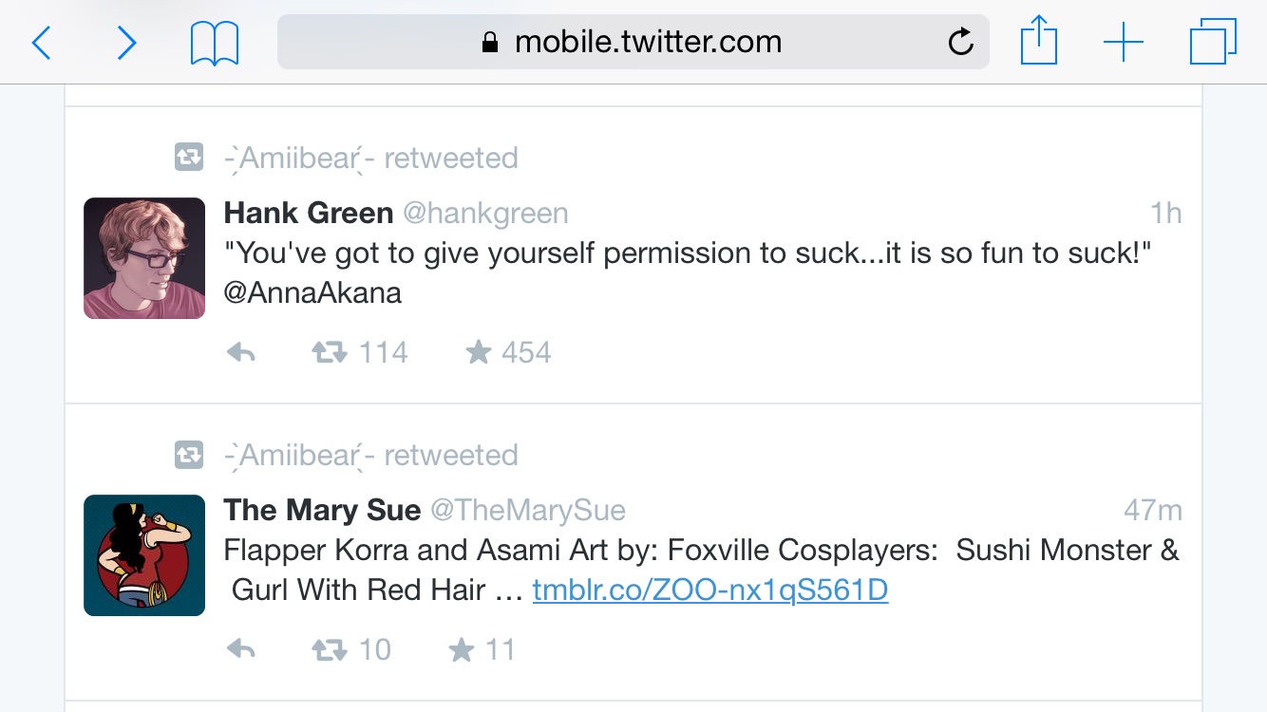Viewport: 1267px width, 712px height.
Task: Reload the page with refresh icon
Action: click(x=961, y=42)
